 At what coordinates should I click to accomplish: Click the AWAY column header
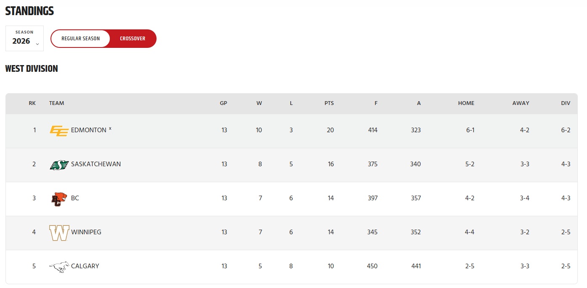(x=521, y=103)
